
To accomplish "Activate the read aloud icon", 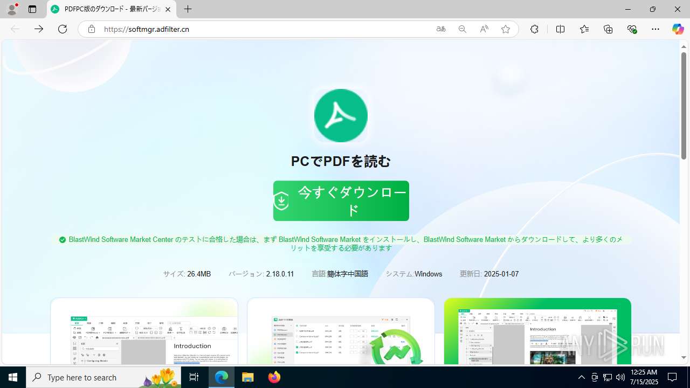I will tap(484, 29).
